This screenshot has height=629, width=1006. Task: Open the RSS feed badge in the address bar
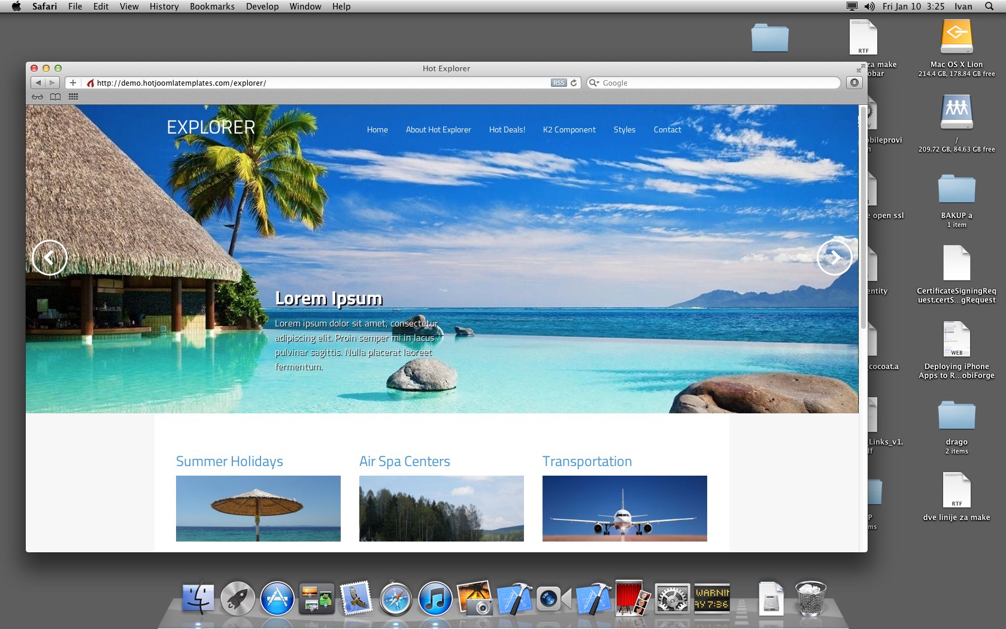559,83
